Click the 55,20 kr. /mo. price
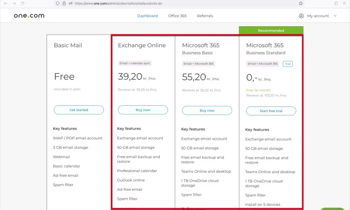The image size is (350, 210). [201, 77]
